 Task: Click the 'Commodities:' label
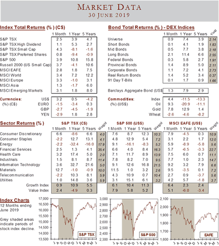coord(121,99)
